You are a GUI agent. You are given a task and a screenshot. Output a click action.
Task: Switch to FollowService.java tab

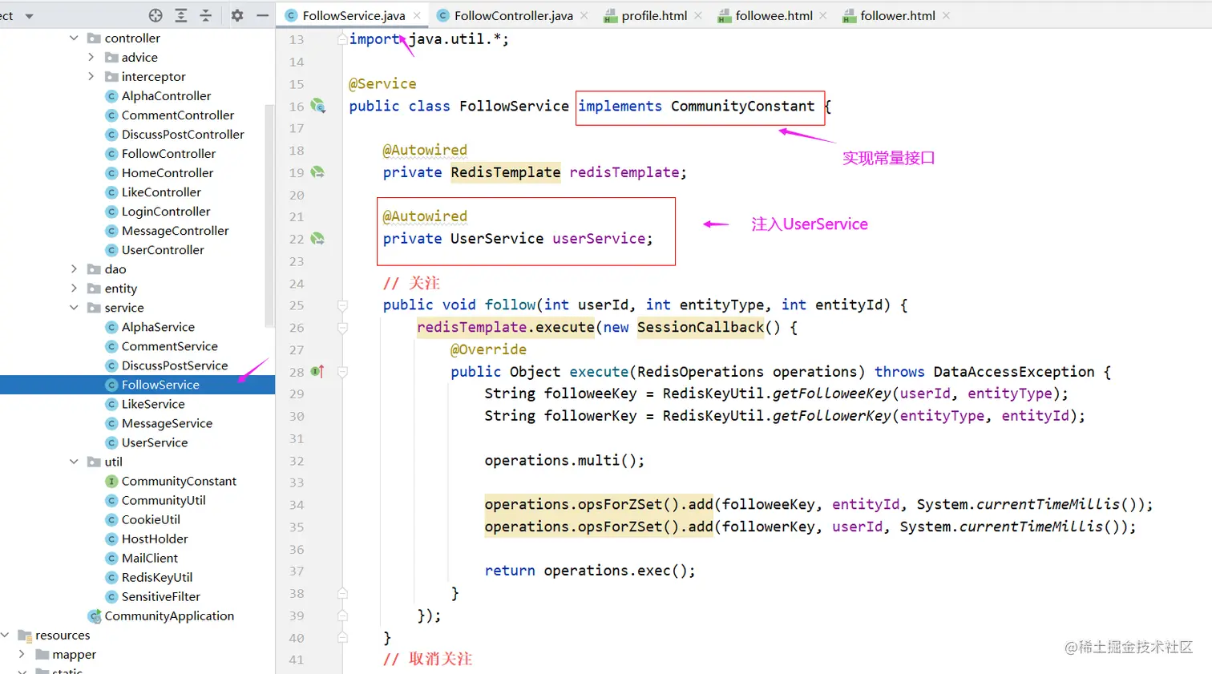353,15
